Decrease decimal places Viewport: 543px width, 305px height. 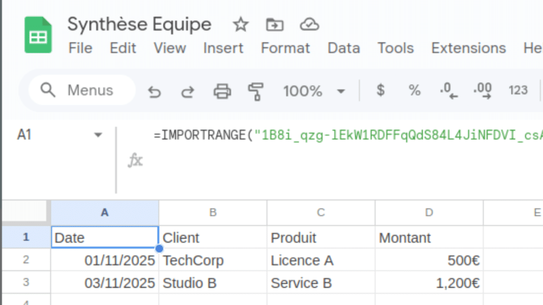point(449,91)
